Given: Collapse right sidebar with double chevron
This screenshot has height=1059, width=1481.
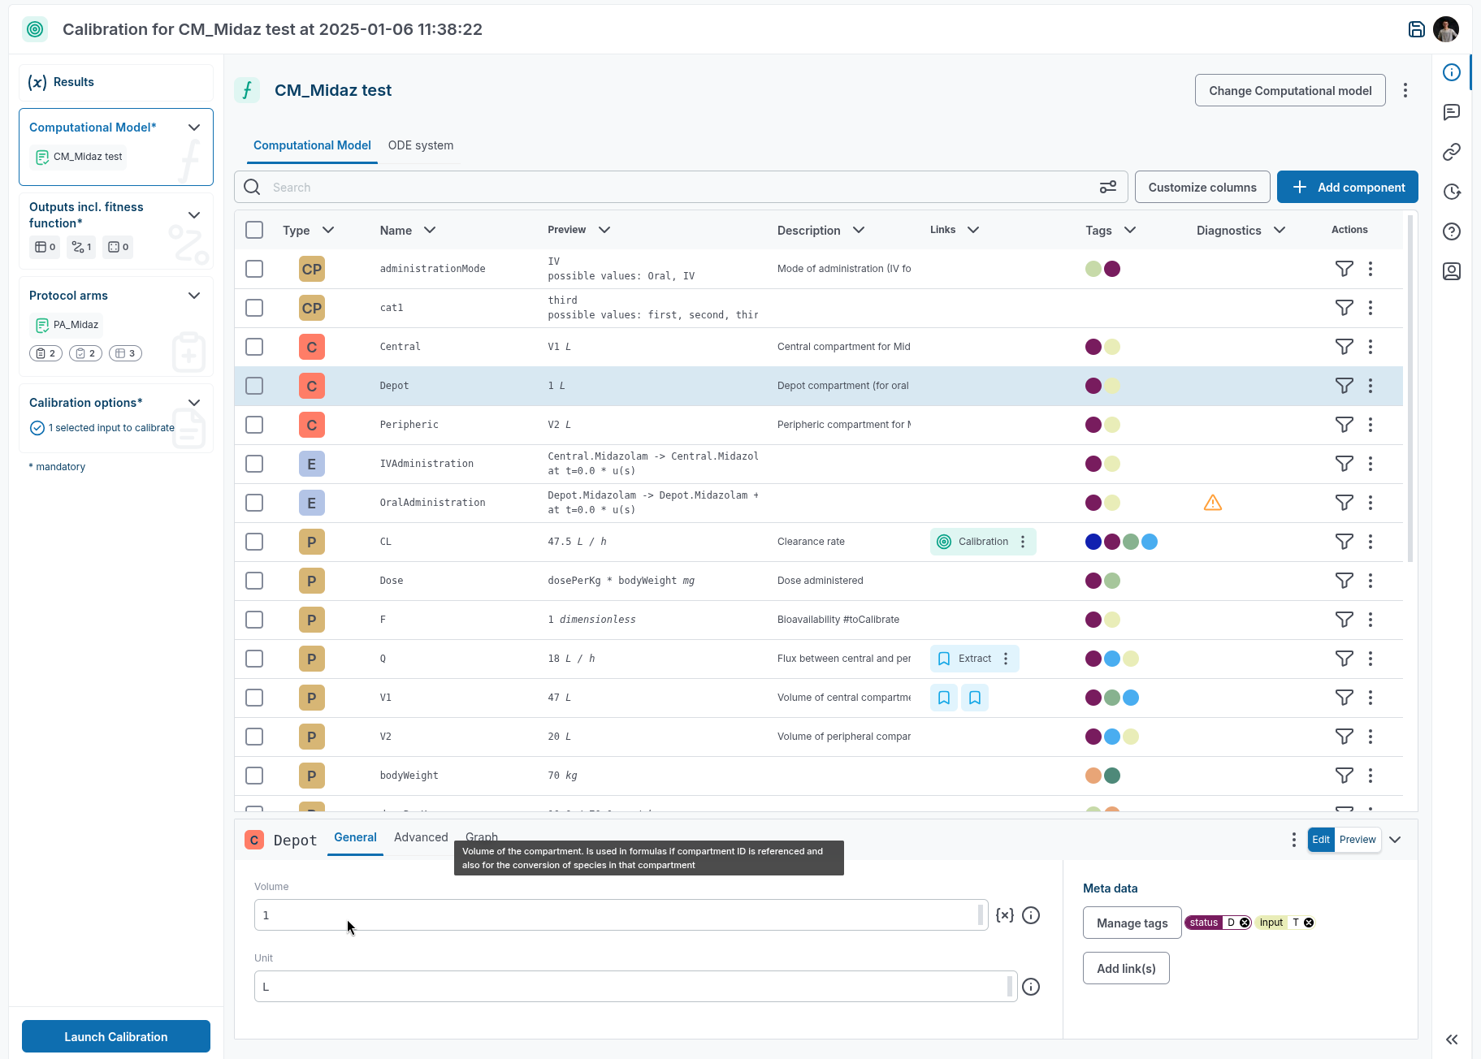Looking at the screenshot, I should (x=1452, y=1040).
